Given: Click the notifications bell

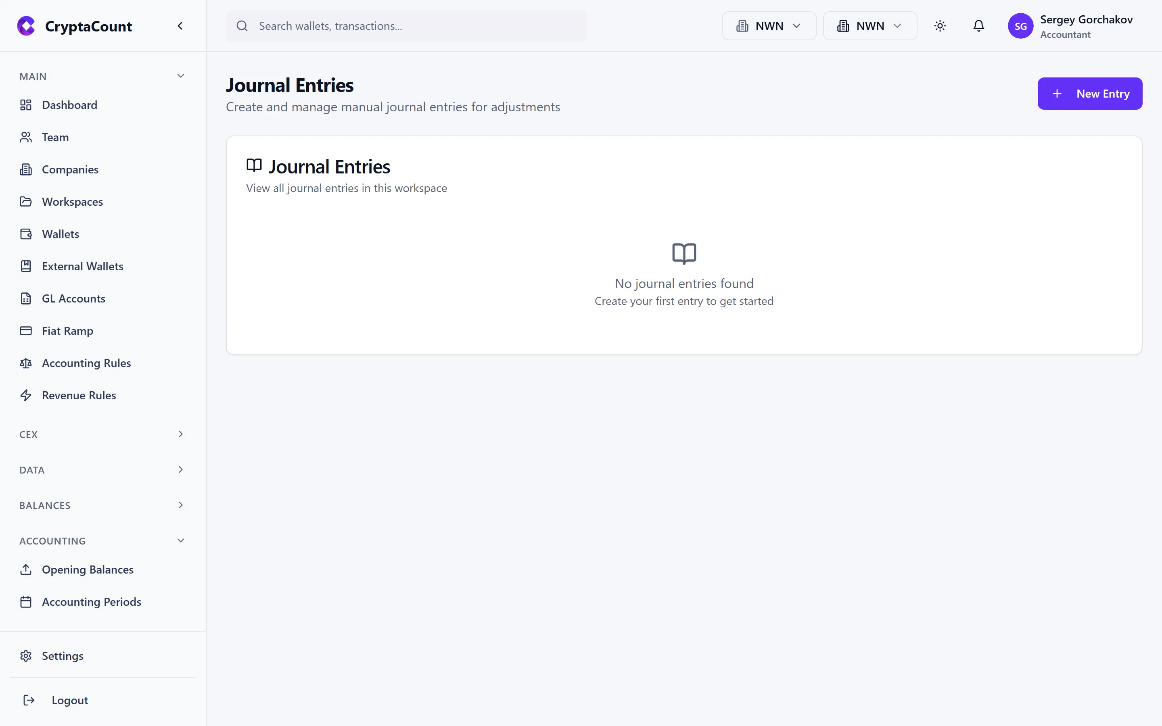Looking at the screenshot, I should (x=978, y=25).
